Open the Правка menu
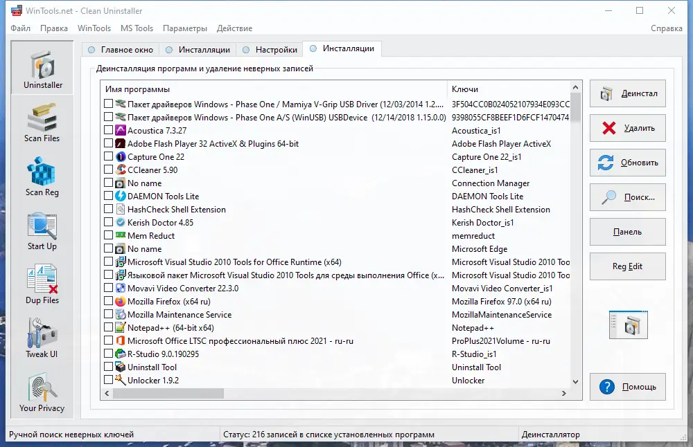Image resolution: width=693 pixels, height=447 pixels. (54, 28)
